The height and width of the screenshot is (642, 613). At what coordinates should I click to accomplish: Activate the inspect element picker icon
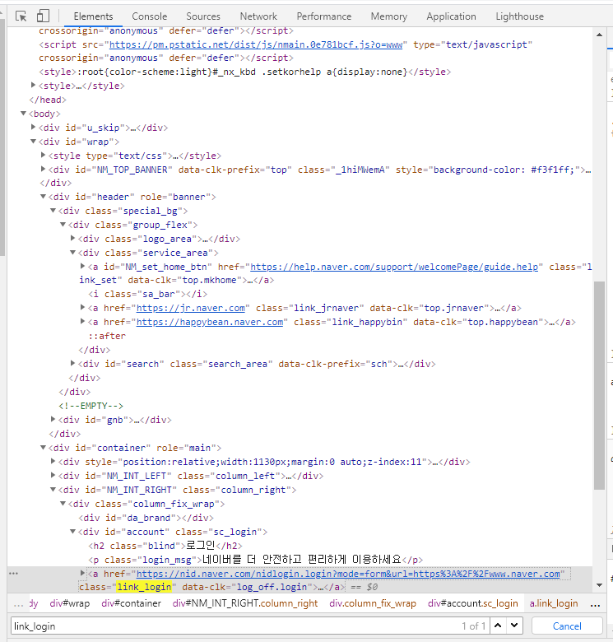click(x=21, y=16)
